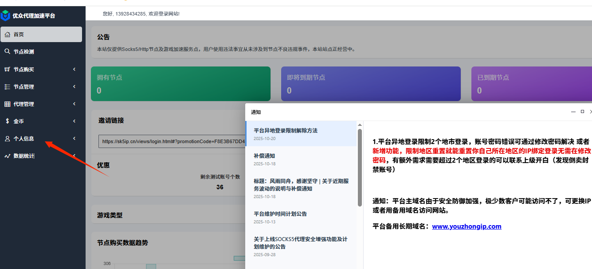Open the 代理管理 menu

[41, 104]
